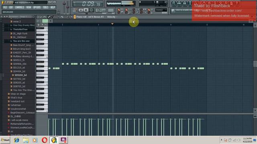
Task: Open the piano roll menu icon
Action: point(38,17)
